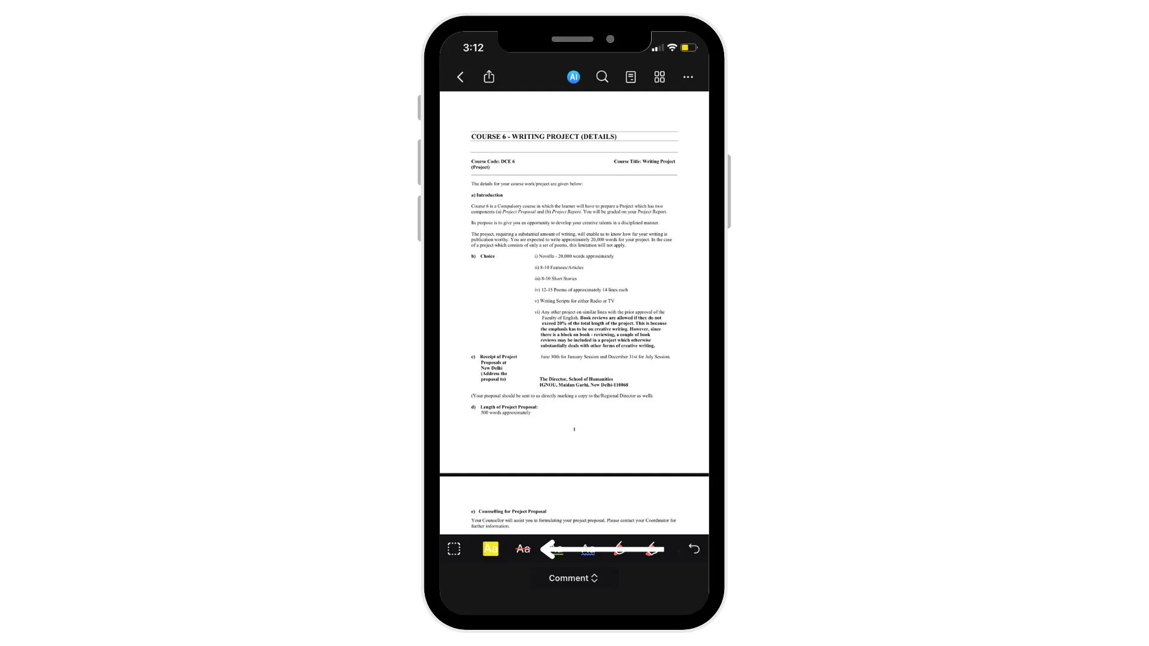Tap the font/text formatting icon
Image resolution: width=1149 pixels, height=646 pixels.
point(491,548)
